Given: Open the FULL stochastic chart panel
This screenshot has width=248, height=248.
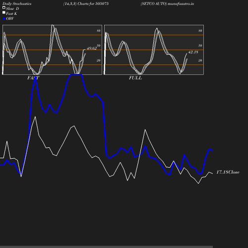Looking at the screenshot, I should click(x=154, y=50).
